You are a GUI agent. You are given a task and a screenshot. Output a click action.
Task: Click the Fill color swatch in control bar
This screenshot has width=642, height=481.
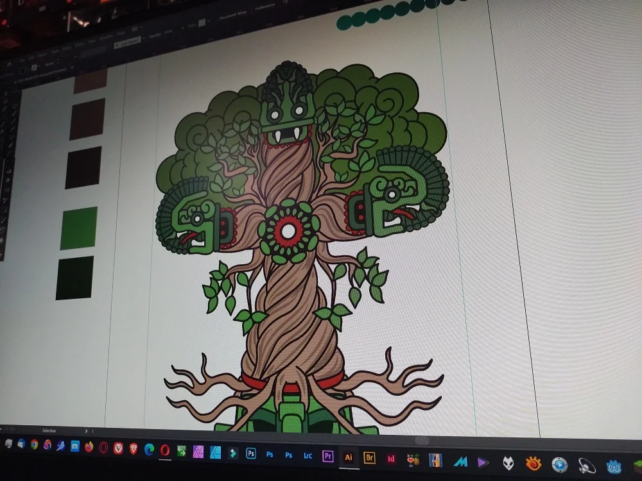click(22, 71)
